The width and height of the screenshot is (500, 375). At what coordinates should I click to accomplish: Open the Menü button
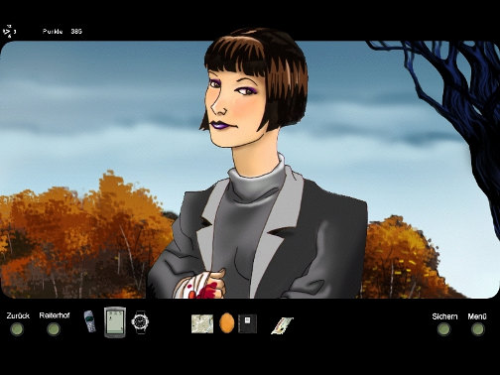(477, 329)
